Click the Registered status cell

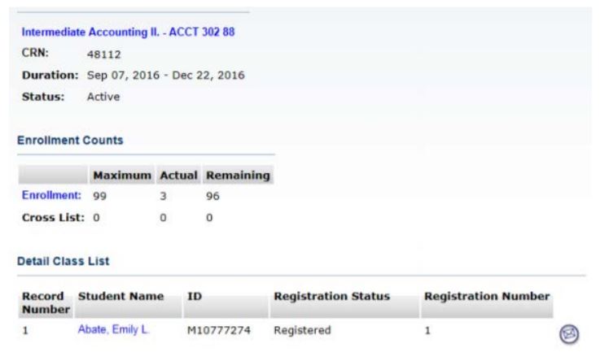pyautogui.click(x=301, y=331)
